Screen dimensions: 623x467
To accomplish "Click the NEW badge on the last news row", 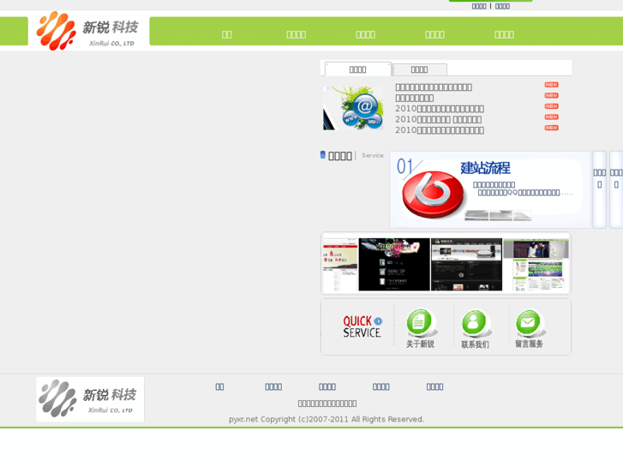I will [551, 128].
